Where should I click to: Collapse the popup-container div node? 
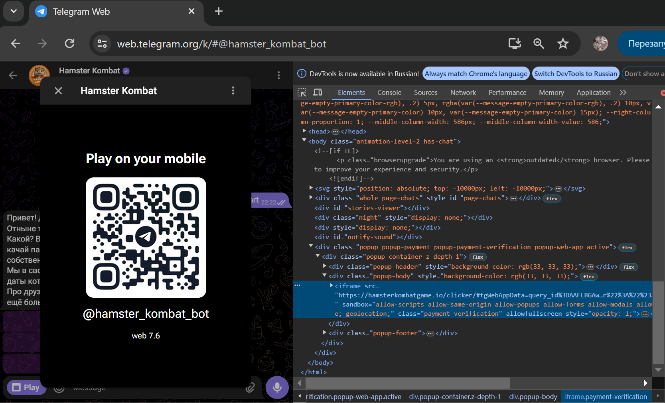318,256
